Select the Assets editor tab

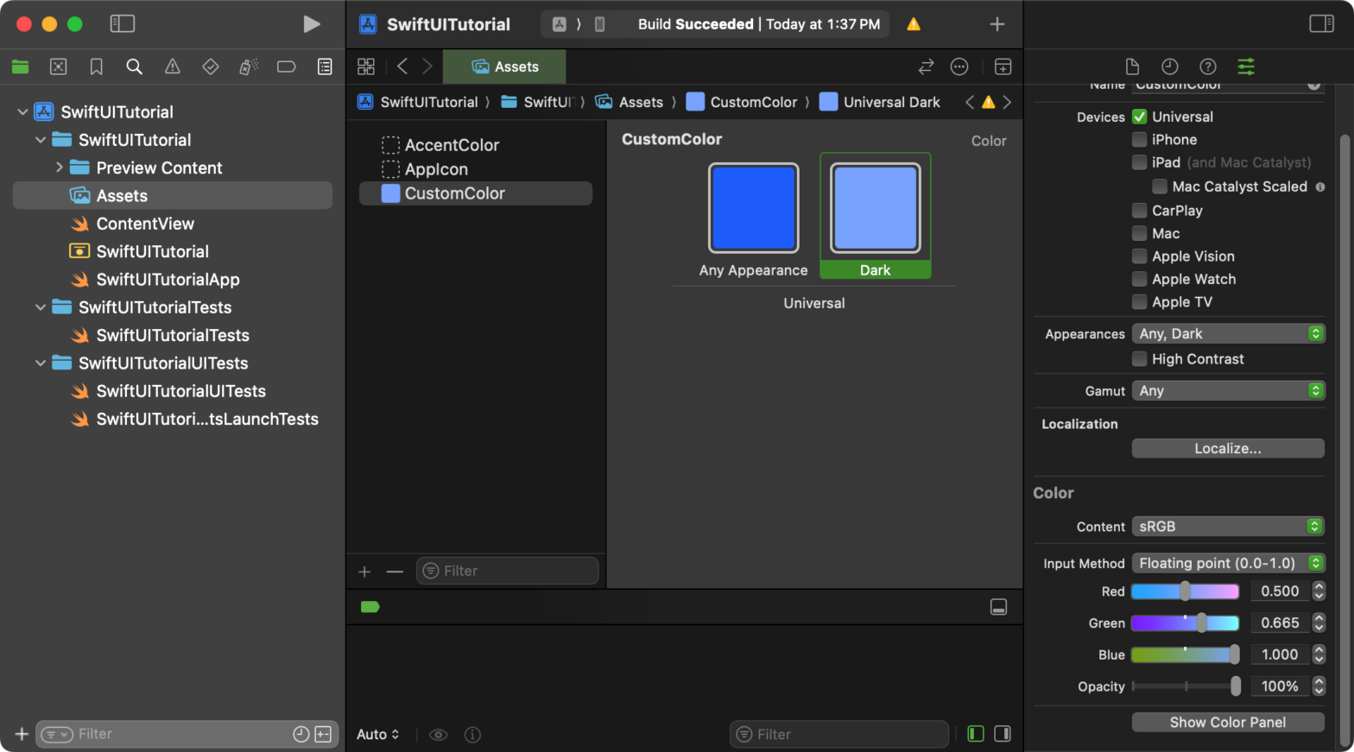(504, 66)
